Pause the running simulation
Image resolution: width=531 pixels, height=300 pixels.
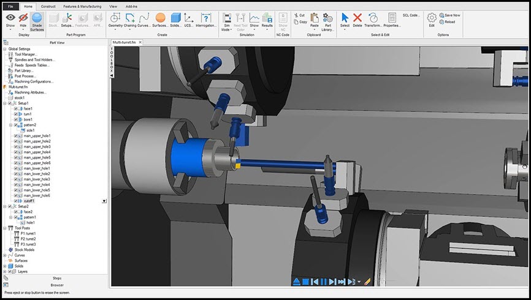tap(323, 282)
